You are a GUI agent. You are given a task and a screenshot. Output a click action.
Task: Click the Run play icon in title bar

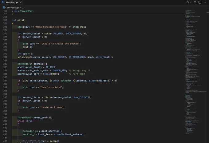point(187,2)
